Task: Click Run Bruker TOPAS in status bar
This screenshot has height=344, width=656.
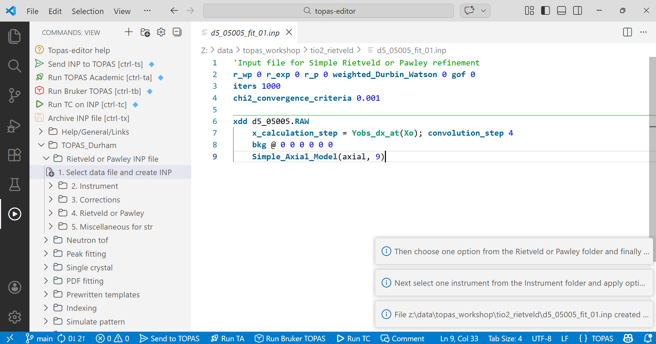Action: pos(290,339)
